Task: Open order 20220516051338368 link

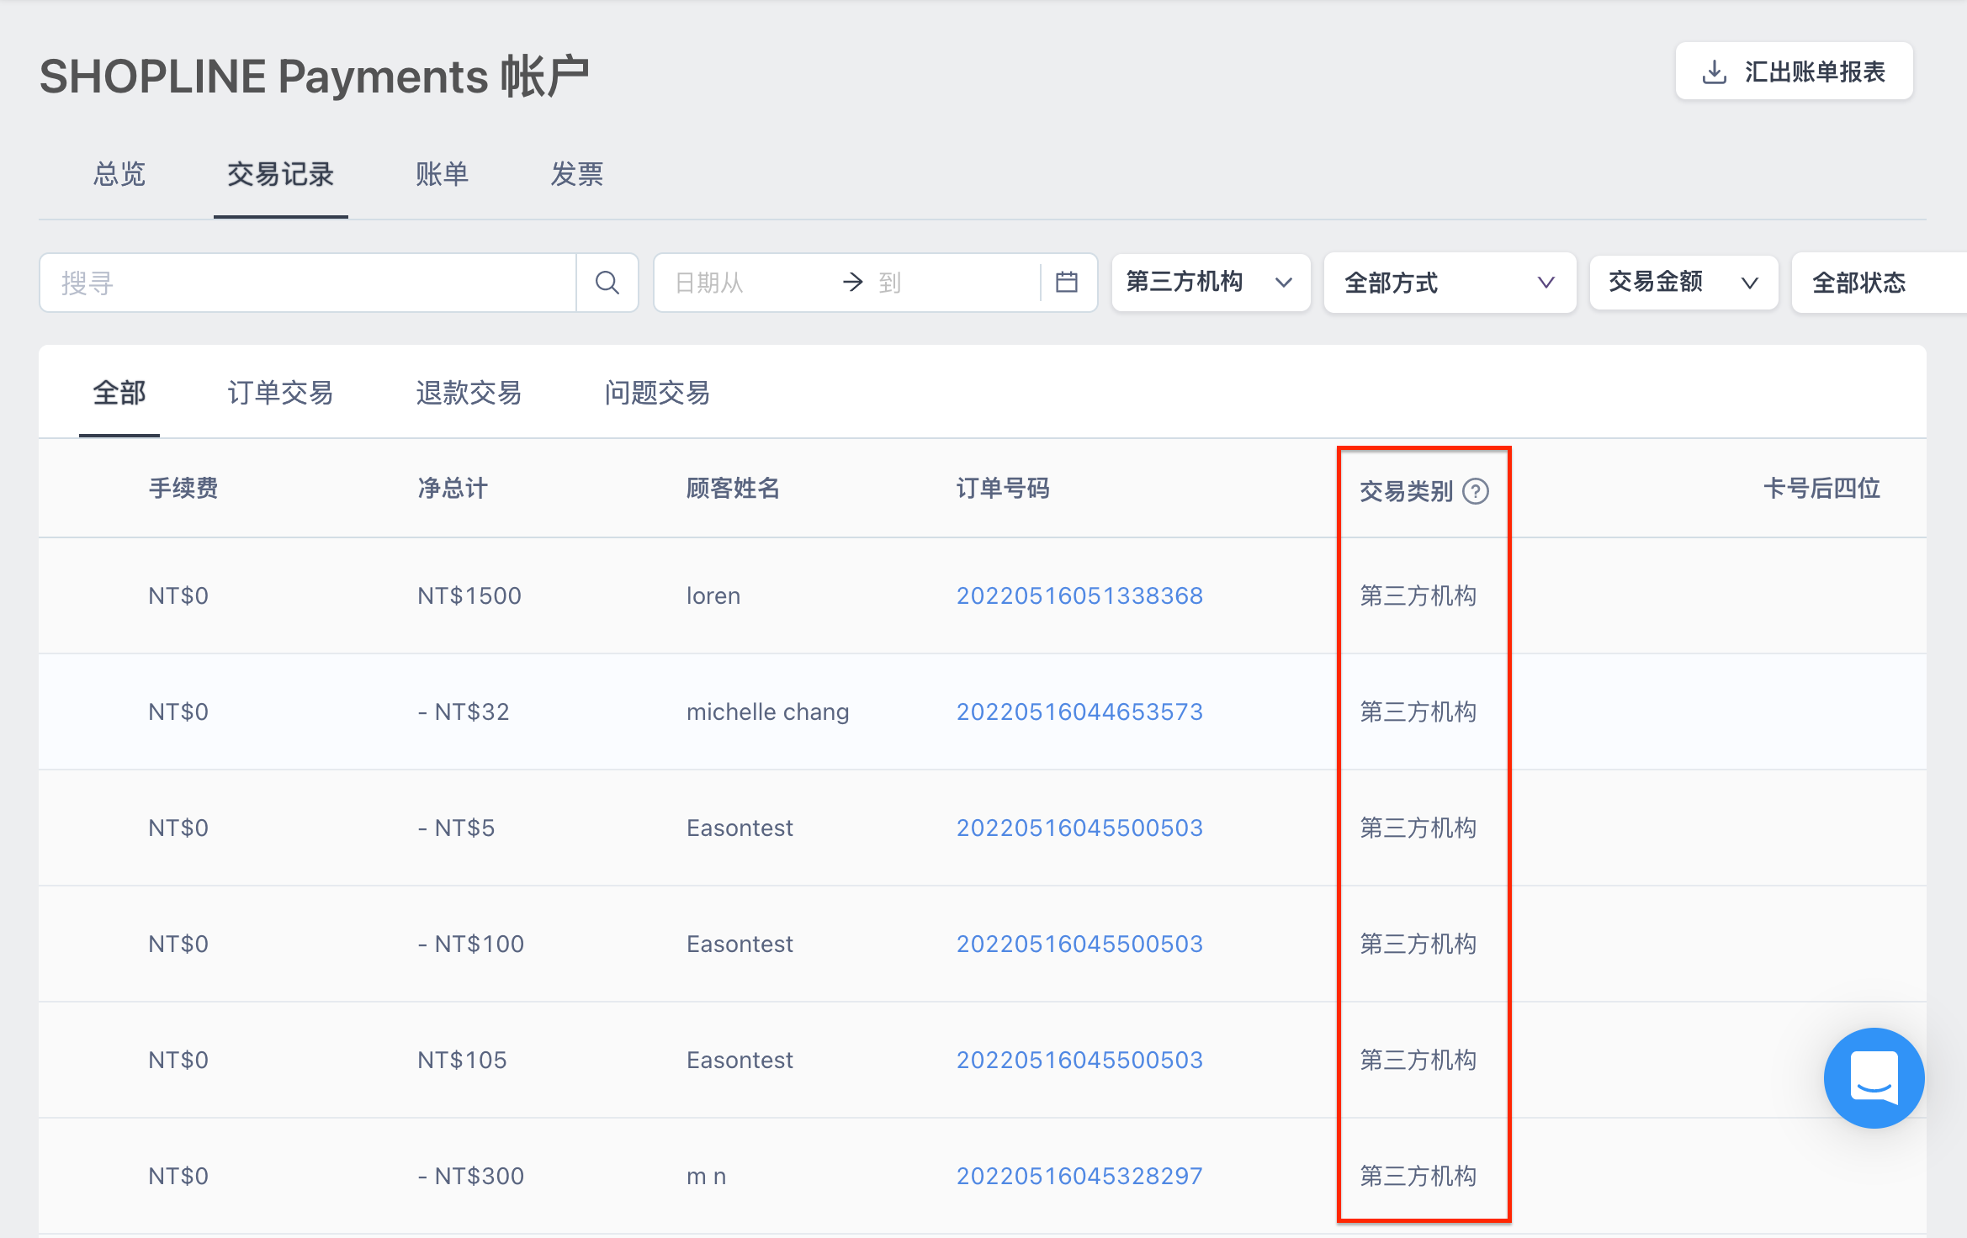Action: [x=1079, y=596]
